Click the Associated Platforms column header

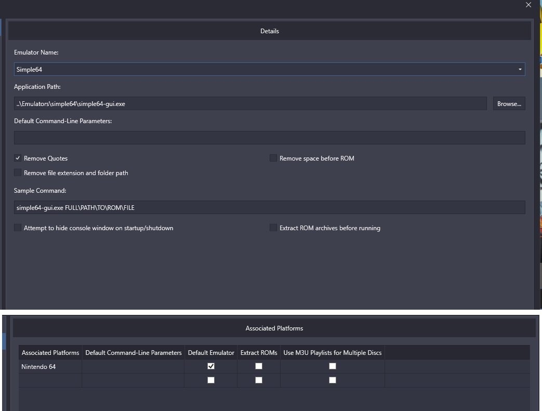[x=50, y=353]
